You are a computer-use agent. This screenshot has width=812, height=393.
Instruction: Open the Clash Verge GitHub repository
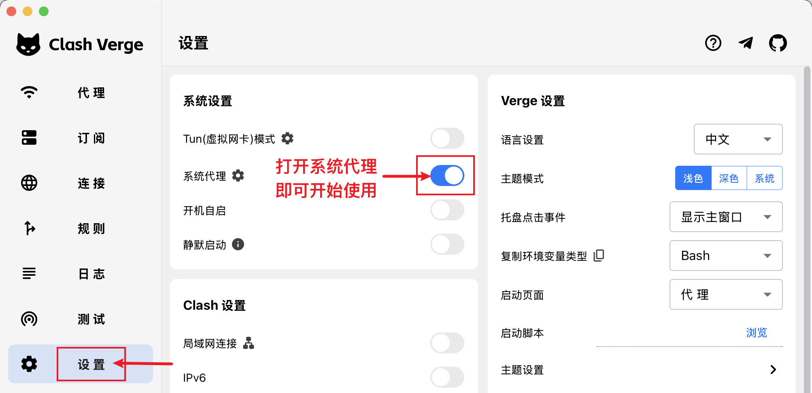(777, 43)
